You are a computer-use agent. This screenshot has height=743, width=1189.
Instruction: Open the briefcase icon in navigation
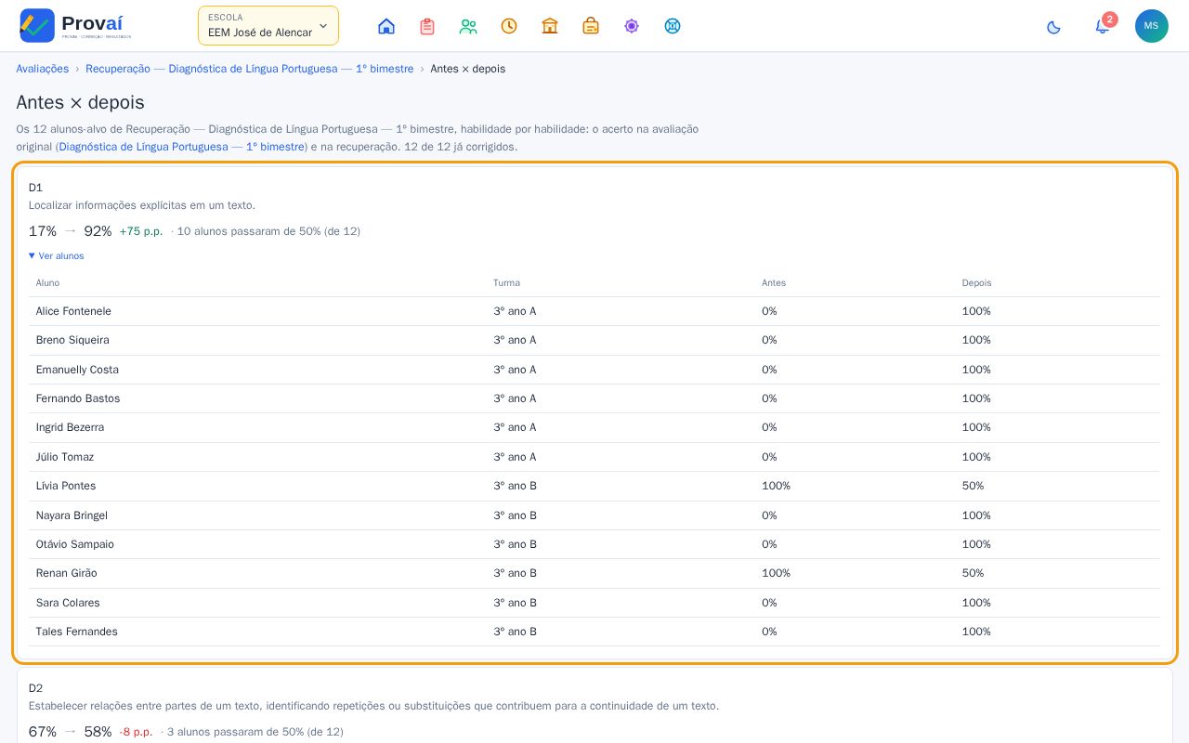click(591, 26)
